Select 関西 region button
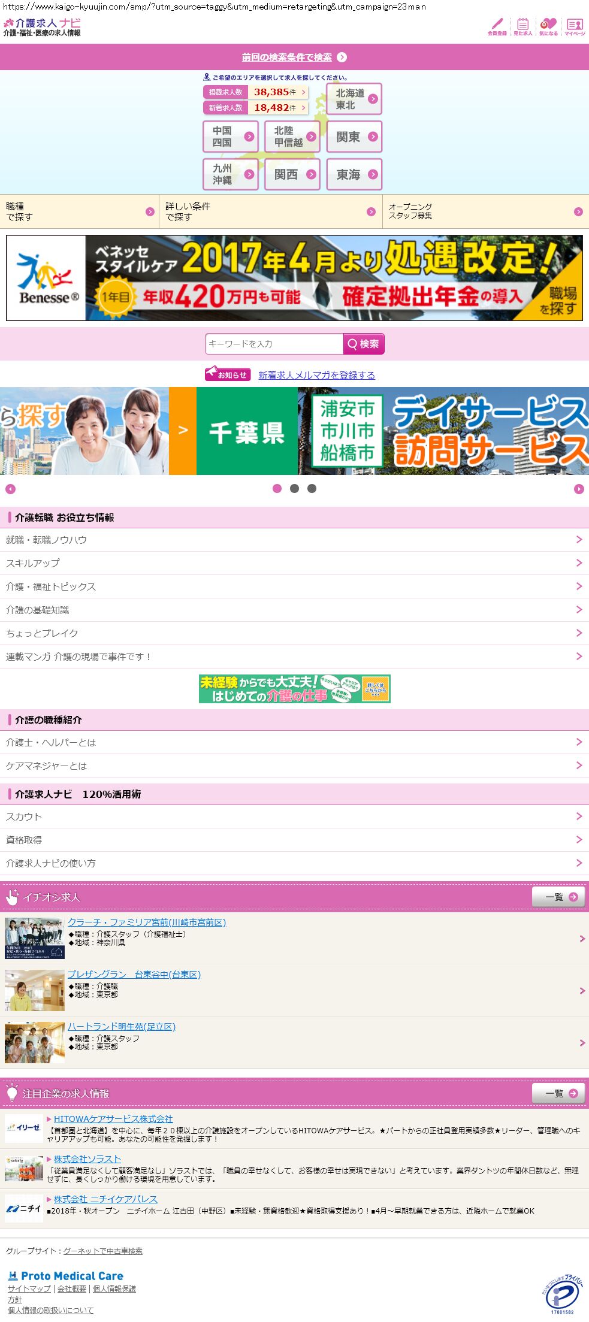Viewport: 589px width, 1322px height. 292,174
